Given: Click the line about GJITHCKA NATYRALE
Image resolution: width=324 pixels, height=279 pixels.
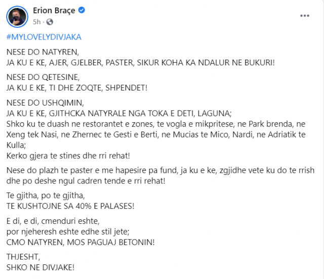Looking at the screenshot, I should pos(119,113).
